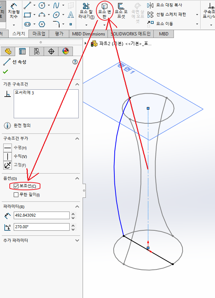Select the Ellipse sketch tool
This screenshot has height=298, width=215.
point(56,14)
